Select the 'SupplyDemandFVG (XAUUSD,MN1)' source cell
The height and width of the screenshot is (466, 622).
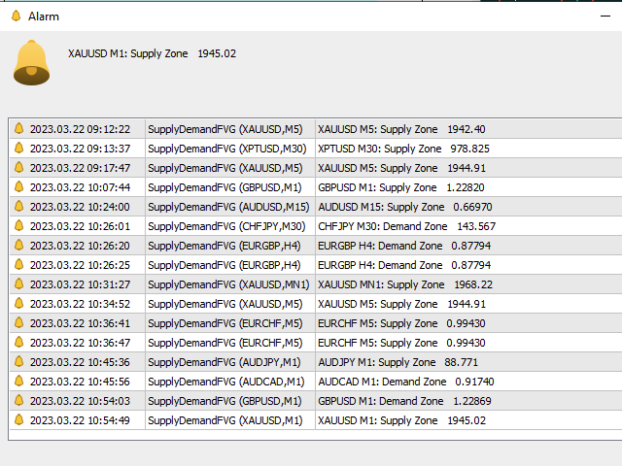coord(228,284)
